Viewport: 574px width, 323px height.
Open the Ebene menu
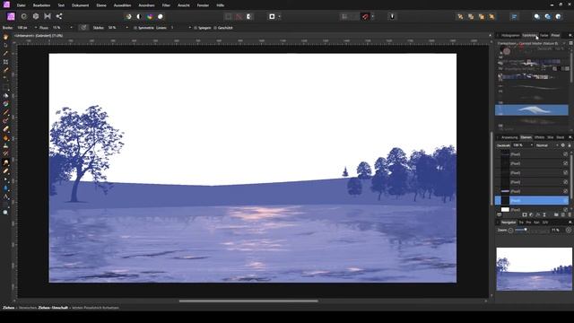click(101, 5)
